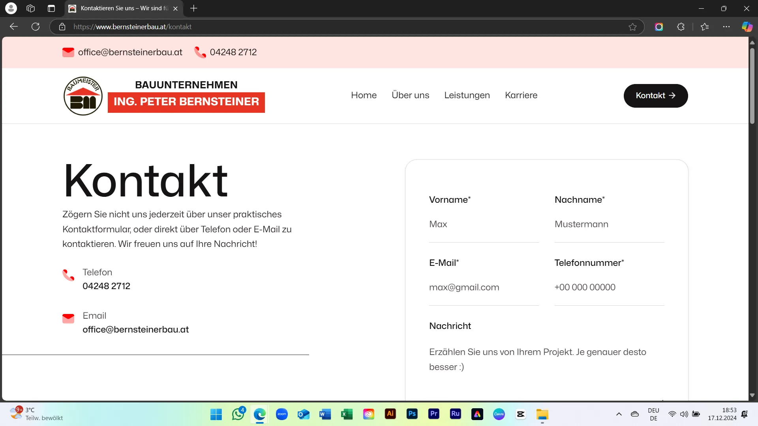
Task: Launch Photoshop from the taskbar
Action: coord(412,414)
